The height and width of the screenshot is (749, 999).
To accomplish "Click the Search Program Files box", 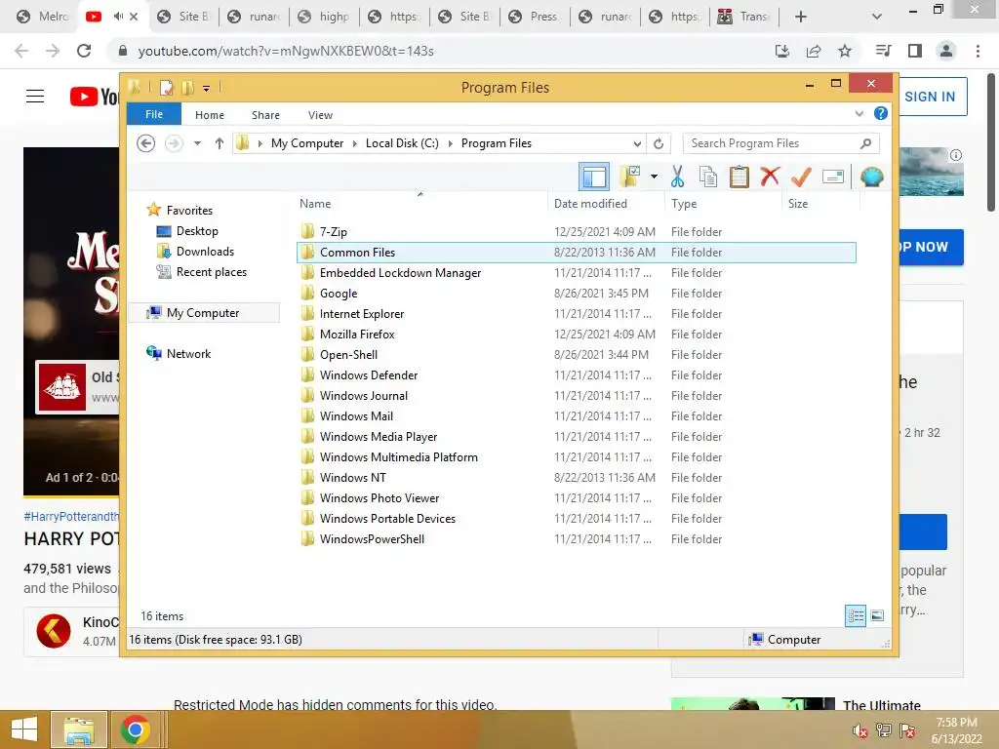I will tap(781, 143).
